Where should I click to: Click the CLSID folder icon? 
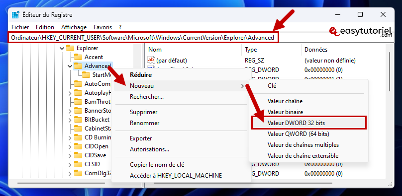pos(78,164)
